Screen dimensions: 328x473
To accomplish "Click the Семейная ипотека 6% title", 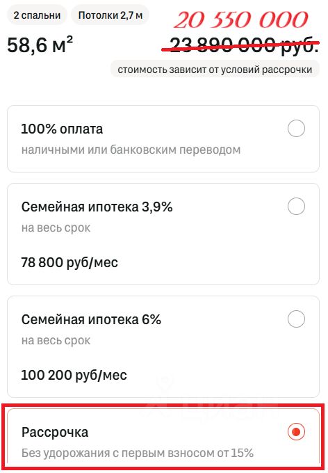I will (x=91, y=319).
